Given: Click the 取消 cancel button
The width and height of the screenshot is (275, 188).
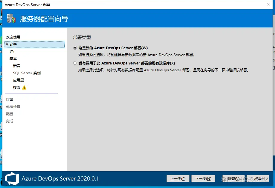Looking at the screenshot, I should 258,178.
